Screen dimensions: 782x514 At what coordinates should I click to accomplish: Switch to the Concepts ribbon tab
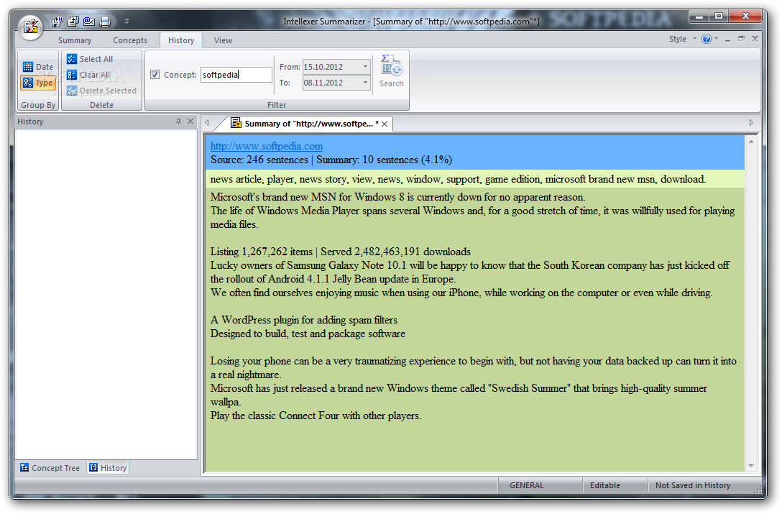(x=129, y=40)
